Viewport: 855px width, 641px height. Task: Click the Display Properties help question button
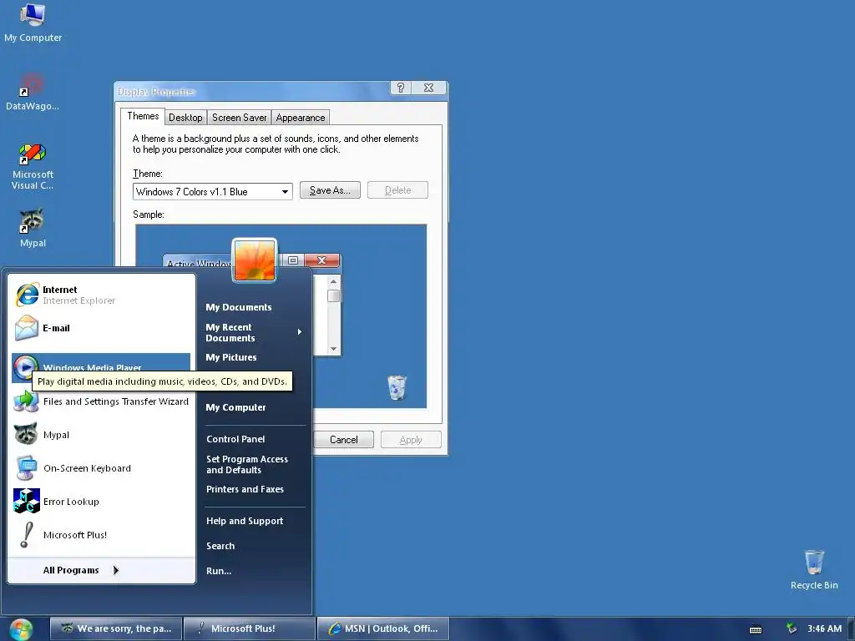tap(401, 88)
